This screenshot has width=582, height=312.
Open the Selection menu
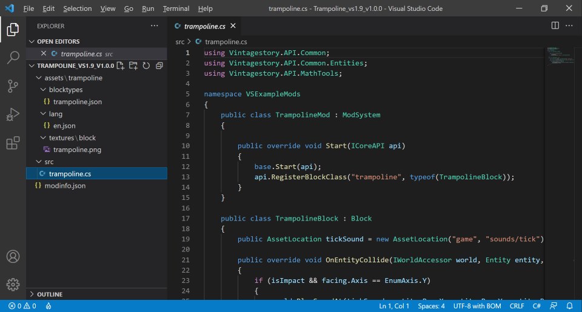click(77, 9)
